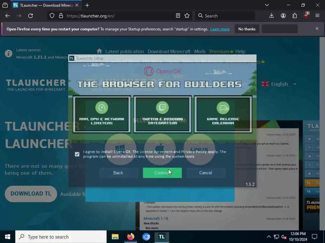Toggle reader view icon
This screenshot has height=243, width=325.
(x=178, y=16)
